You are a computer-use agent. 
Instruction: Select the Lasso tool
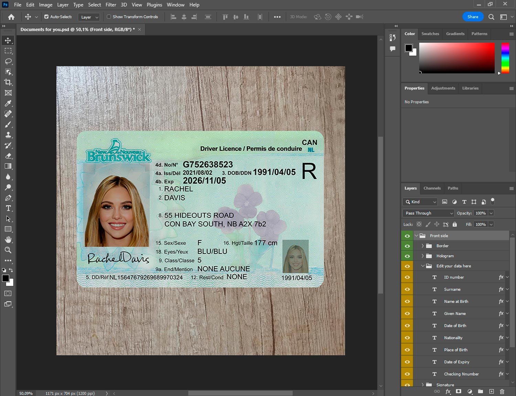click(8, 61)
